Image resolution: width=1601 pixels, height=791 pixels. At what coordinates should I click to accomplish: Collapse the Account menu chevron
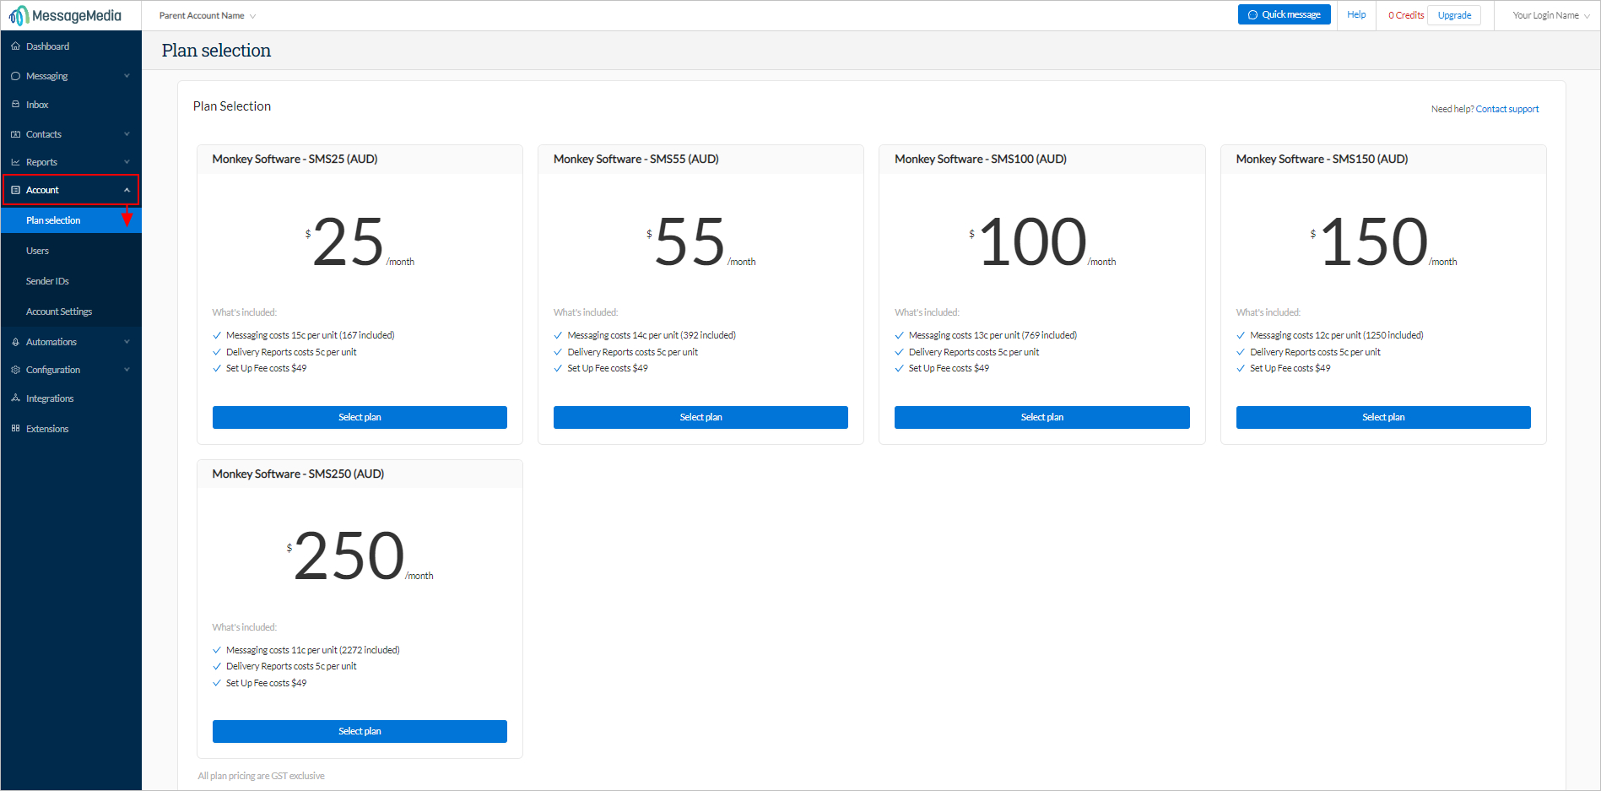(x=127, y=190)
